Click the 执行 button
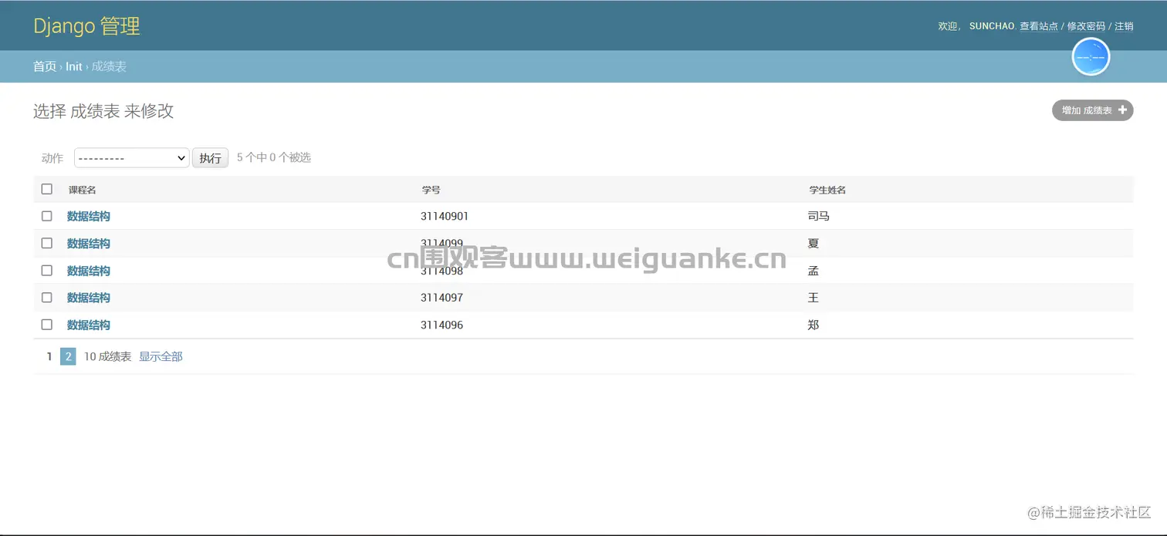Image resolution: width=1167 pixels, height=536 pixels. tap(210, 157)
